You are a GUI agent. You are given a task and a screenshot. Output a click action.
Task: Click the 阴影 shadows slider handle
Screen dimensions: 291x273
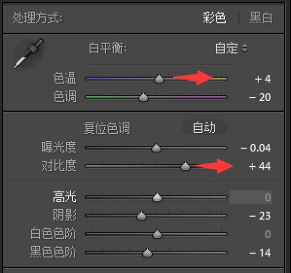click(142, 216)
